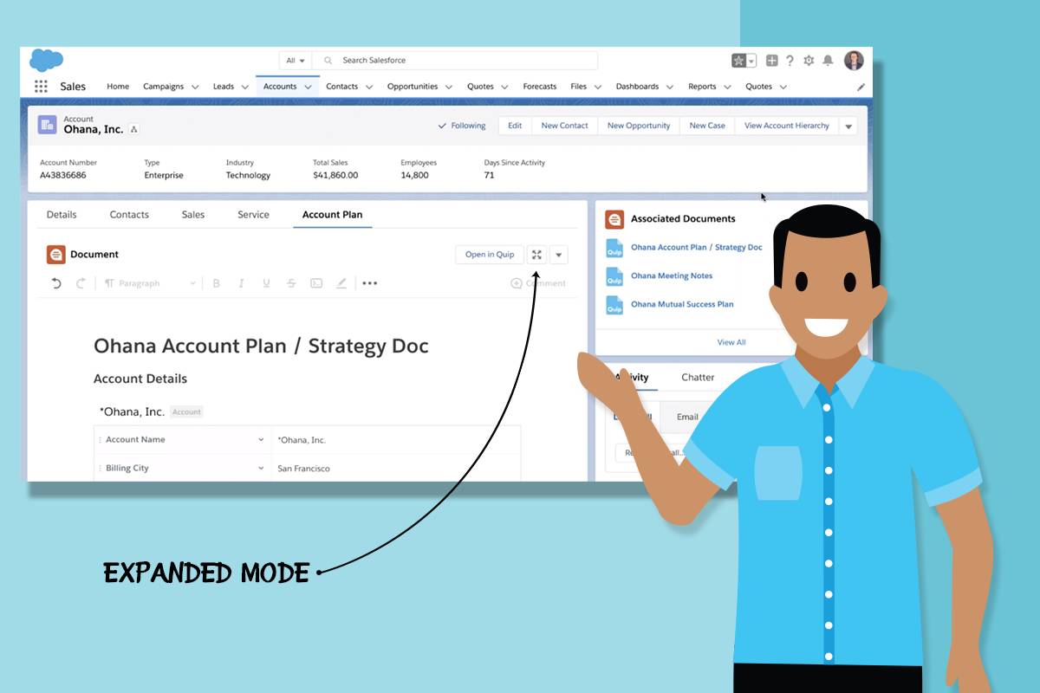
Task: Toggle underline formatting in document toolbar
Action: (266, 283)
